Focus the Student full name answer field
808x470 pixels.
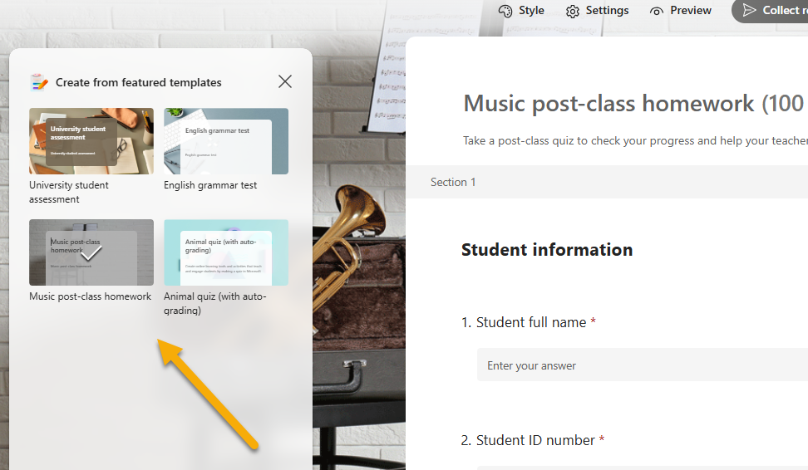click(642, 365)
